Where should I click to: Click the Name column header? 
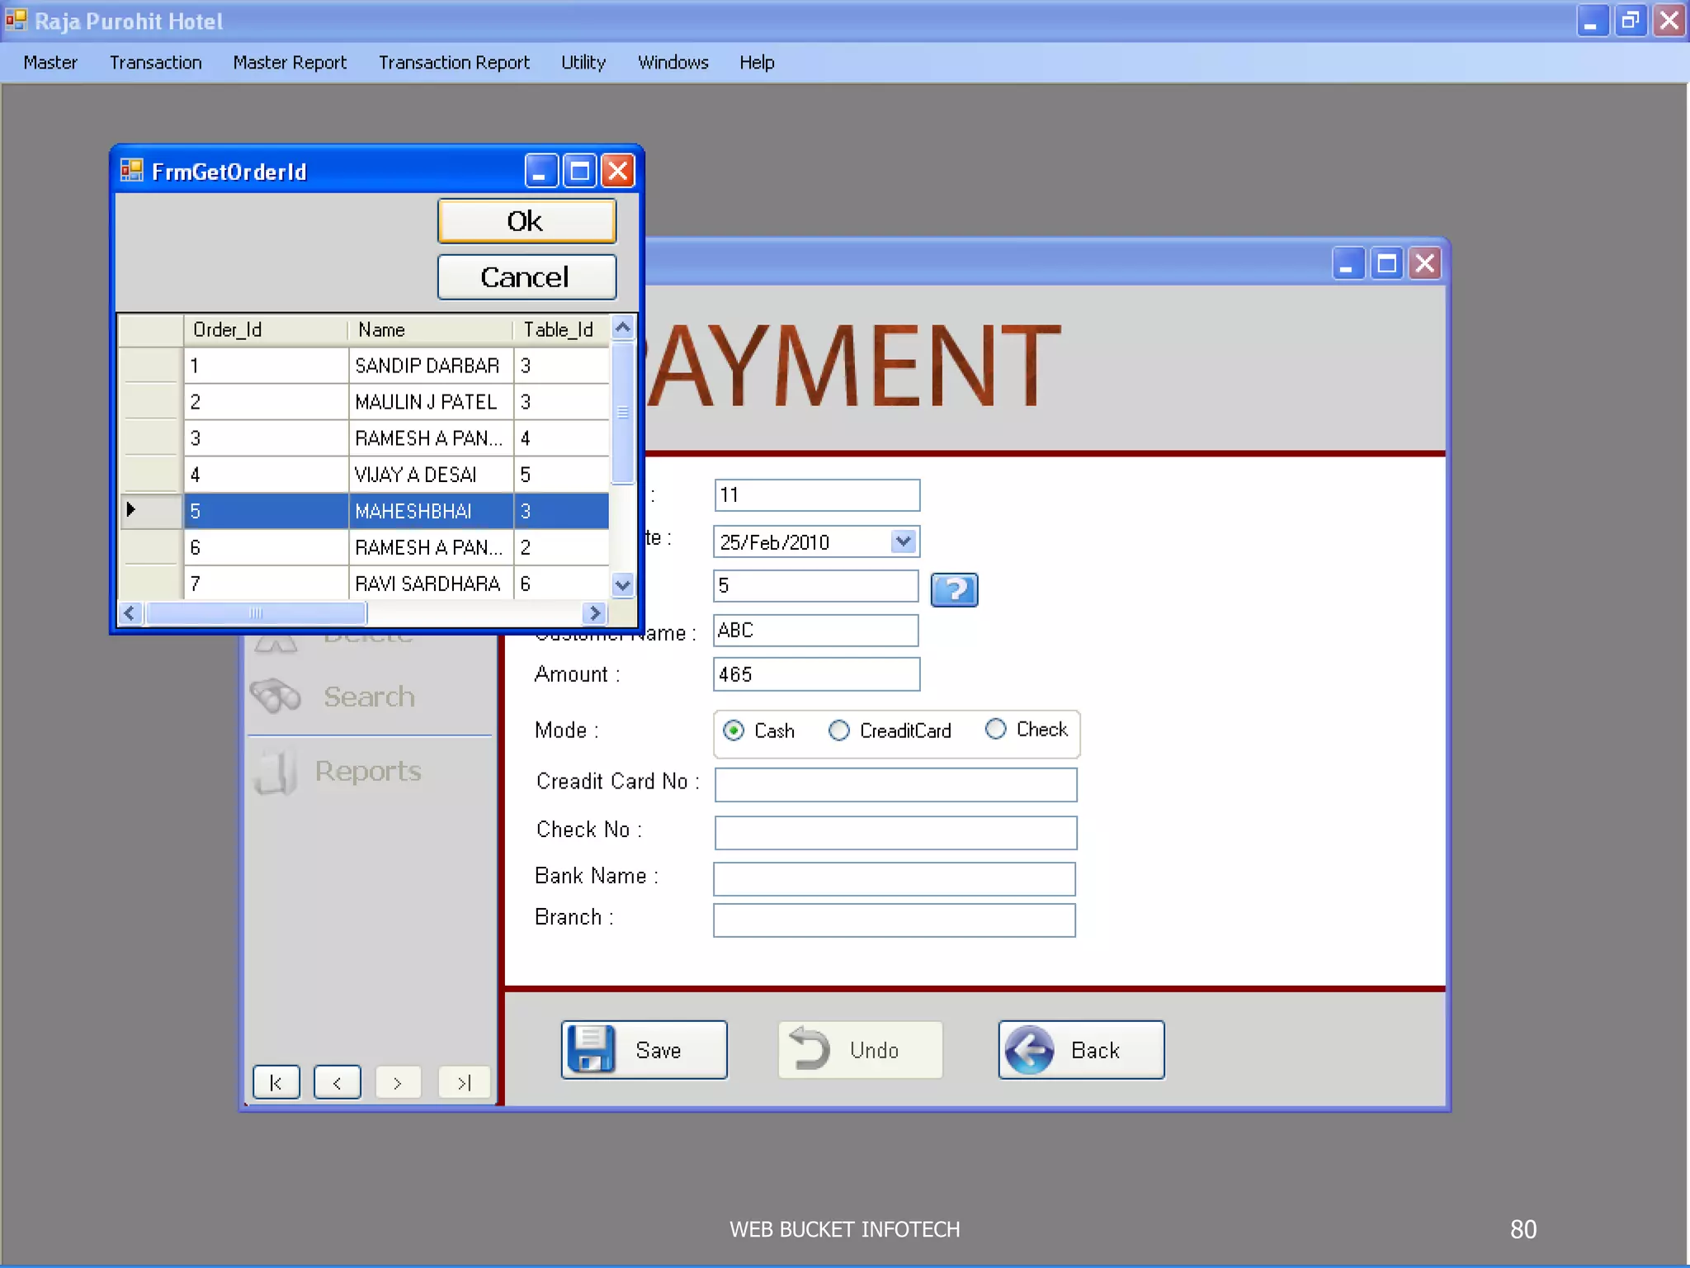[431, 329]
